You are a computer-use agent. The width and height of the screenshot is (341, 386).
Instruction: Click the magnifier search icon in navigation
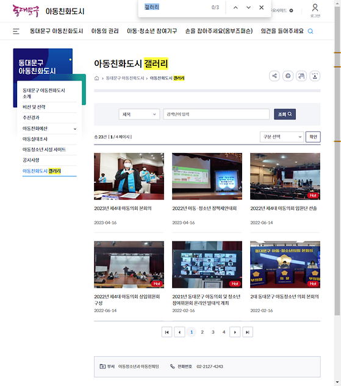pyautogui.click(x=310, y=31)
